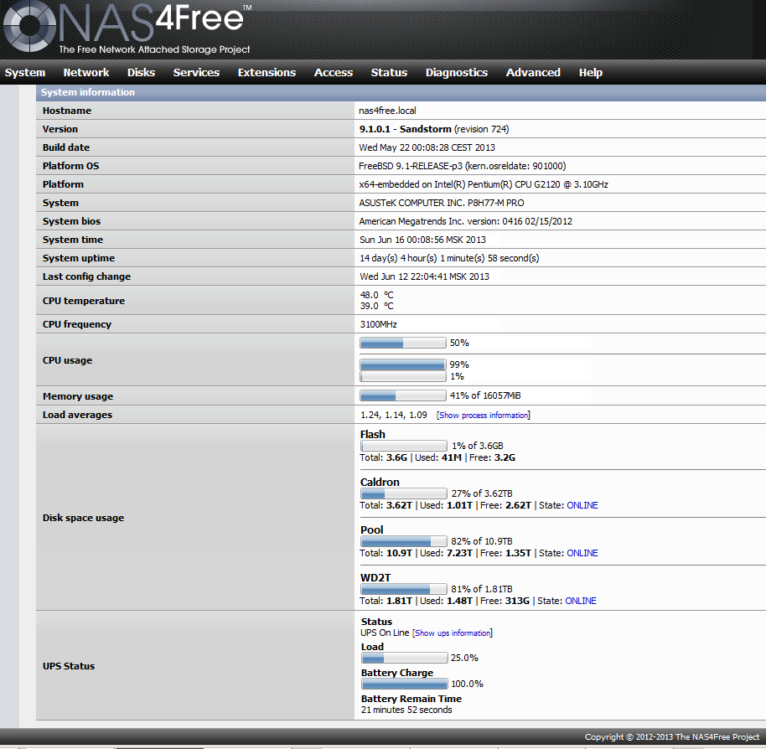Click the UPS Status row label

(x=69, y=666)
